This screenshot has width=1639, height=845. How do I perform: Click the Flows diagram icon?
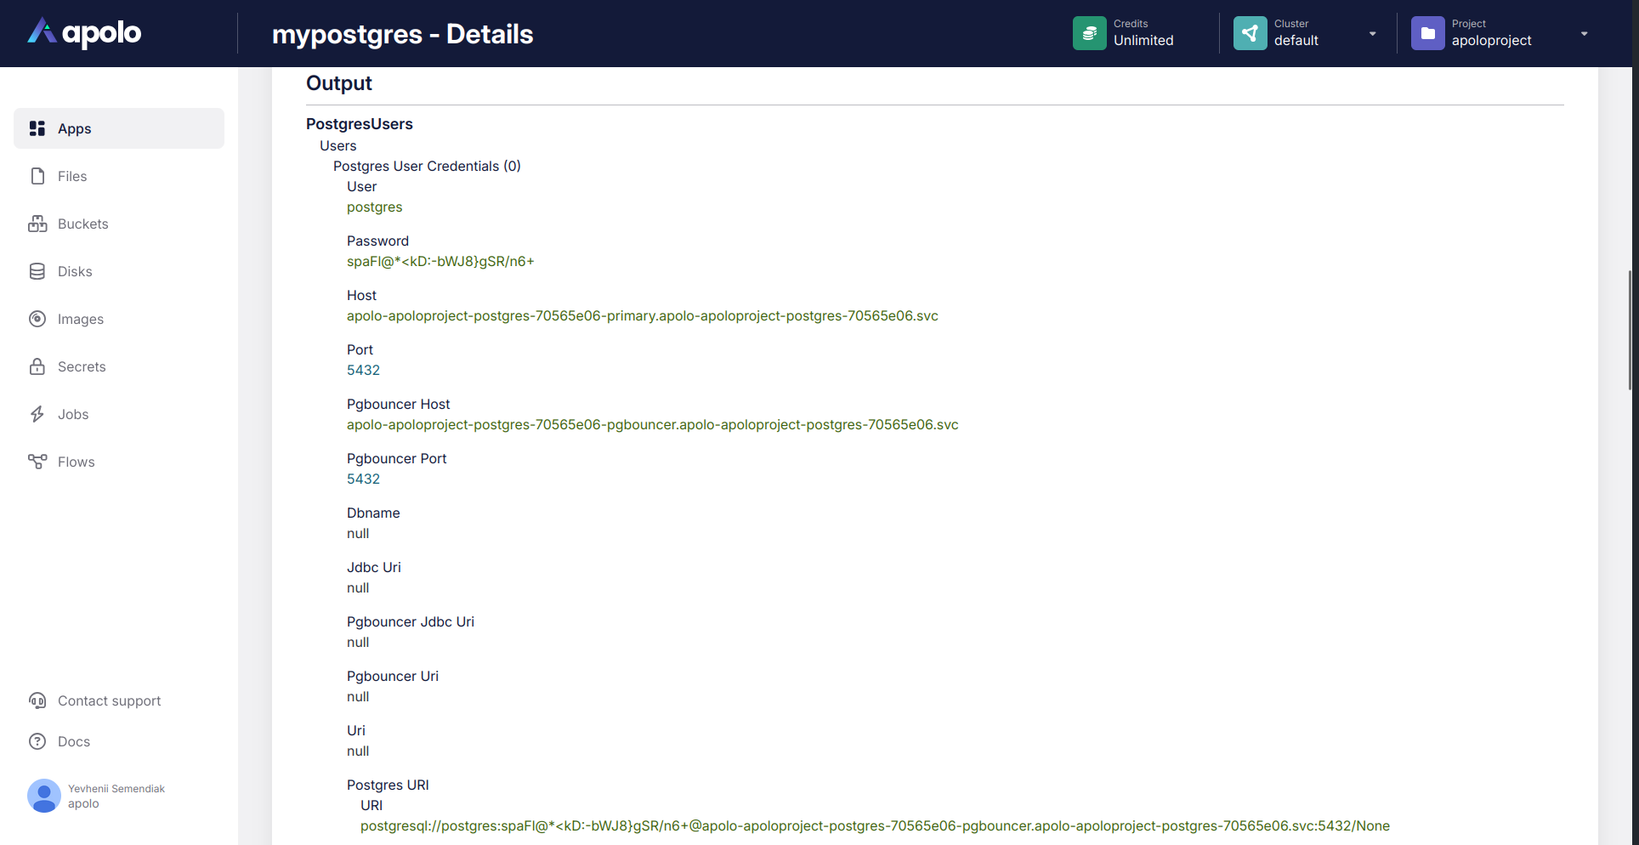click(x=37, y=462)
